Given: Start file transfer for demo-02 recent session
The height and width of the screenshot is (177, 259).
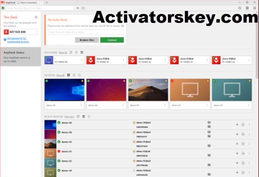Looking at the screenshot, I should (x=243, y=163).
